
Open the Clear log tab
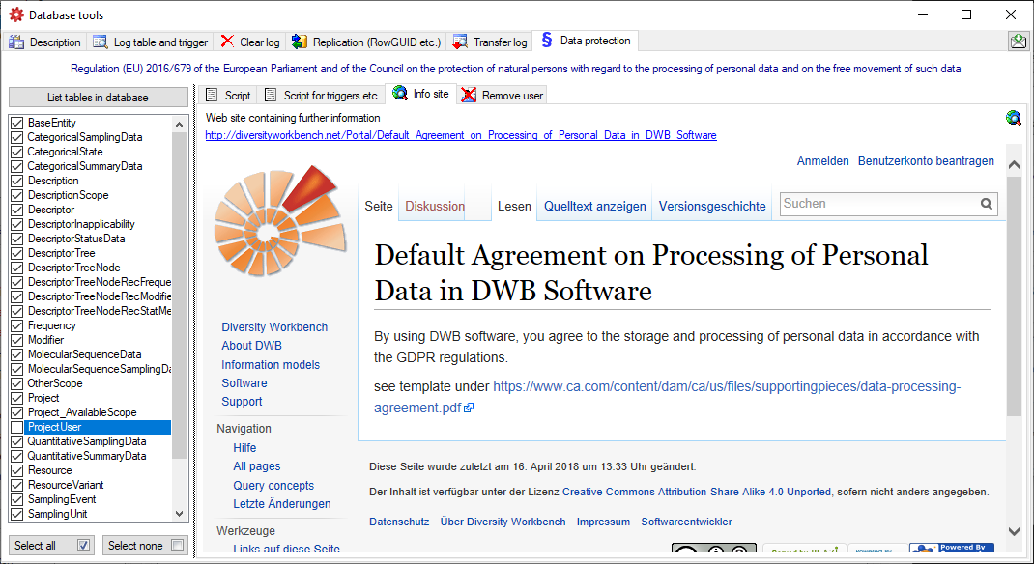point(250,42)
